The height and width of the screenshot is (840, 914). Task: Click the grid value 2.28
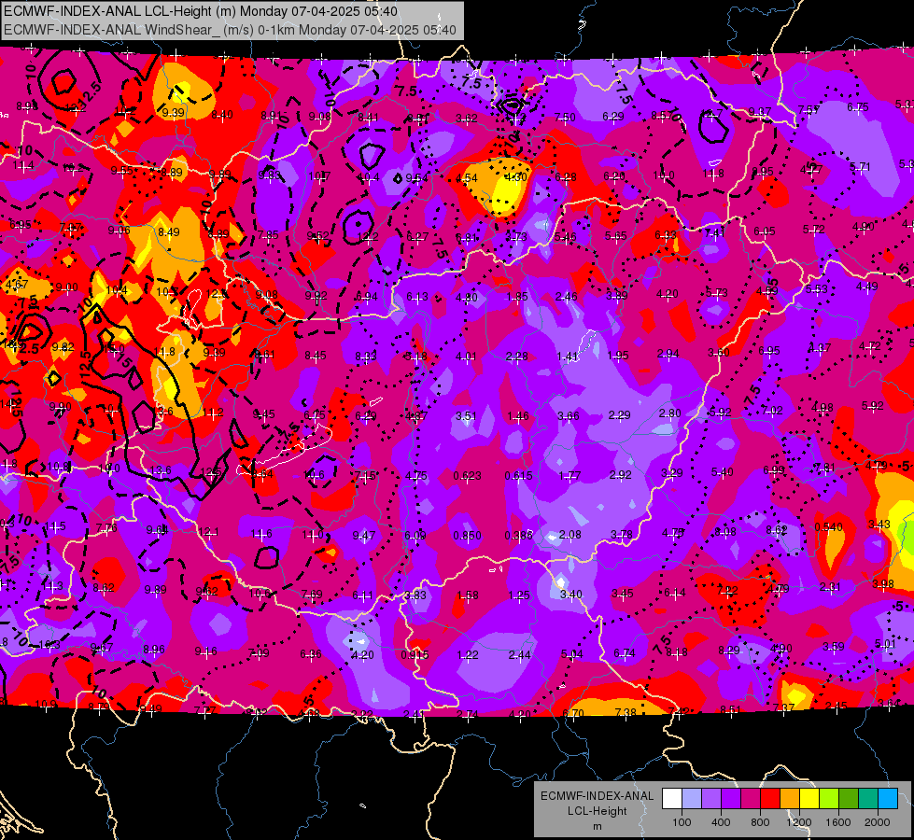[517, 357]
